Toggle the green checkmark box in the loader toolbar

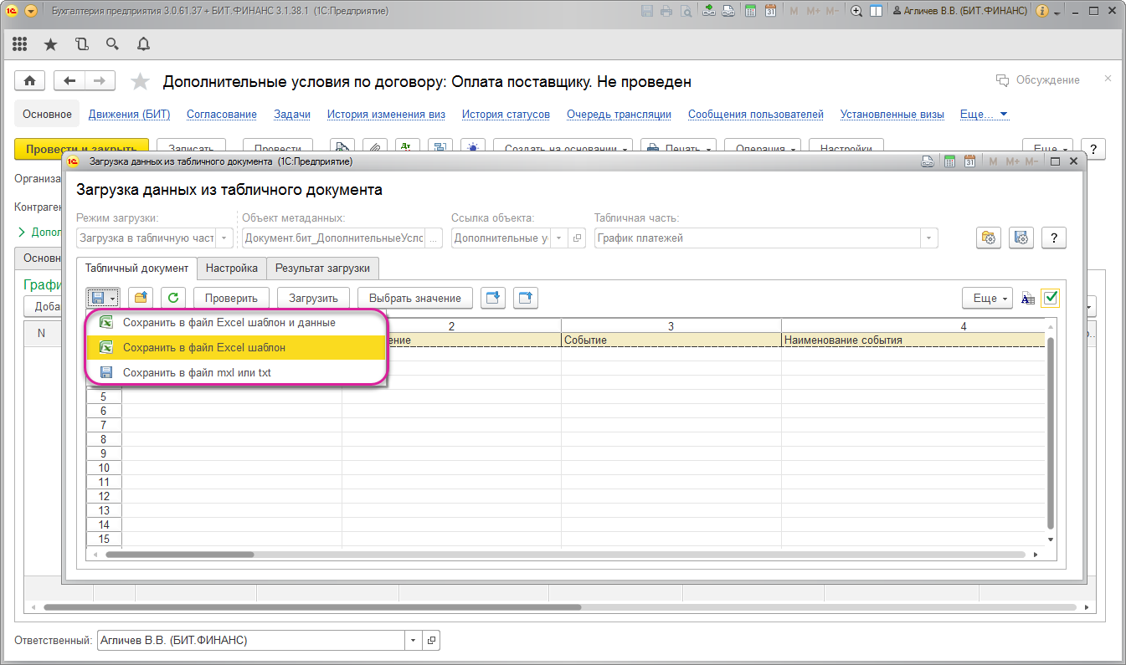coord(1051,298)
